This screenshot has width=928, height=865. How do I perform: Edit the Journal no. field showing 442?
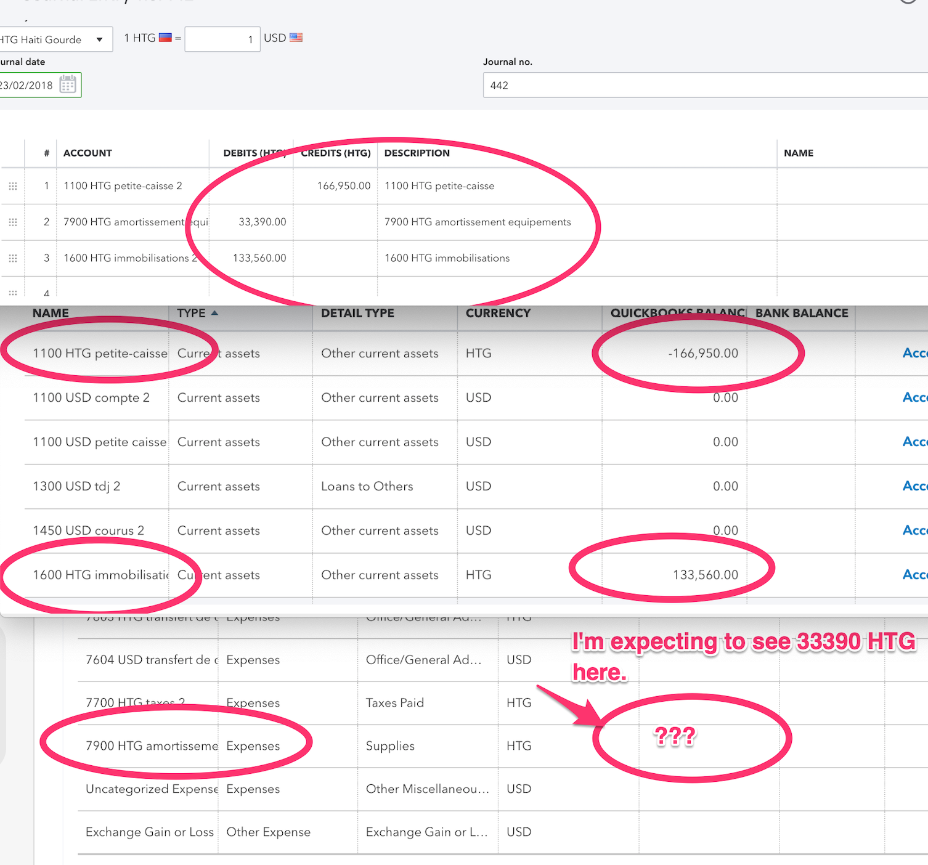706,85
